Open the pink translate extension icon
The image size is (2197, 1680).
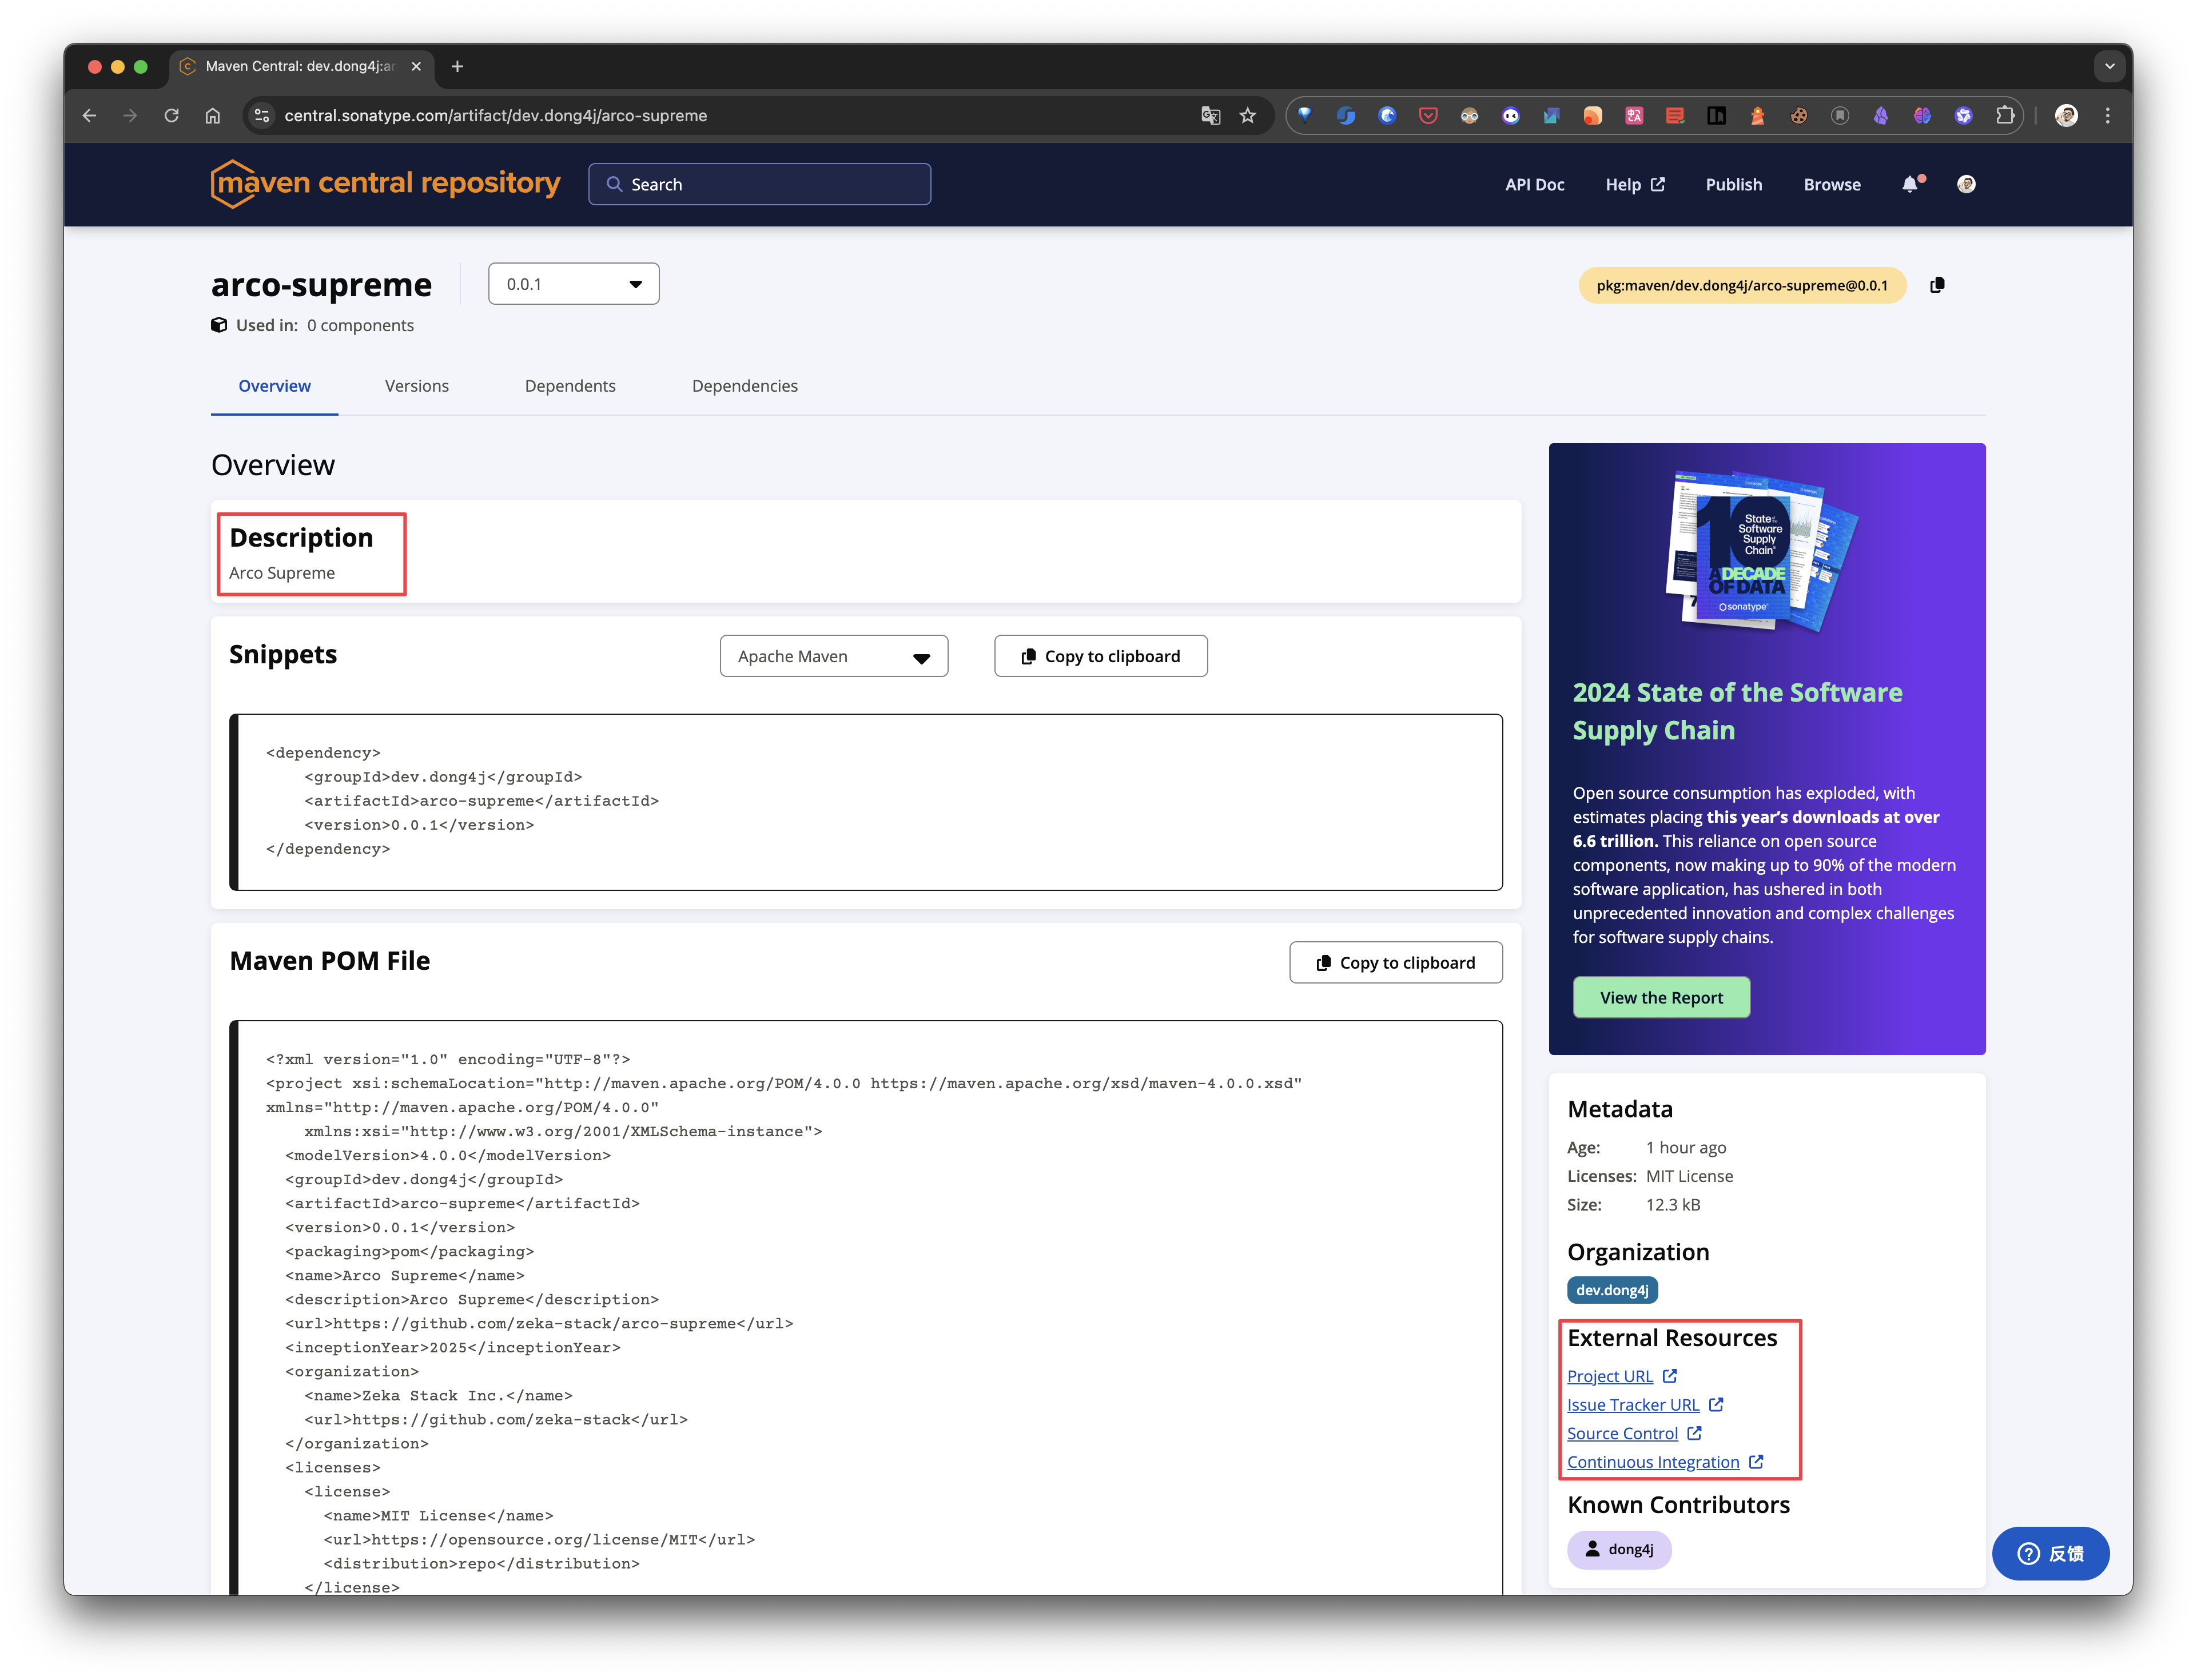point(1634,116)
